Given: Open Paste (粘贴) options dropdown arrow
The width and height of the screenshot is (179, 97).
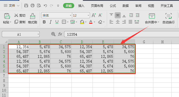Looking at the screenshot, I should pos(10,22).
